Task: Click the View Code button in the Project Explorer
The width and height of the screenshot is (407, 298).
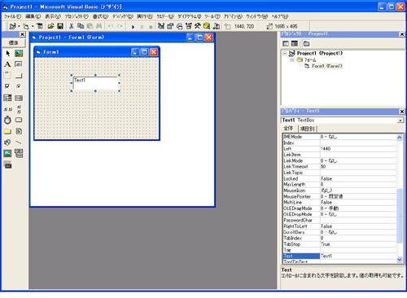Action: click(x=286, y=43)
